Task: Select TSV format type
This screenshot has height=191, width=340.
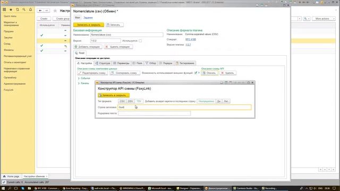Action: tap(139, 101)
